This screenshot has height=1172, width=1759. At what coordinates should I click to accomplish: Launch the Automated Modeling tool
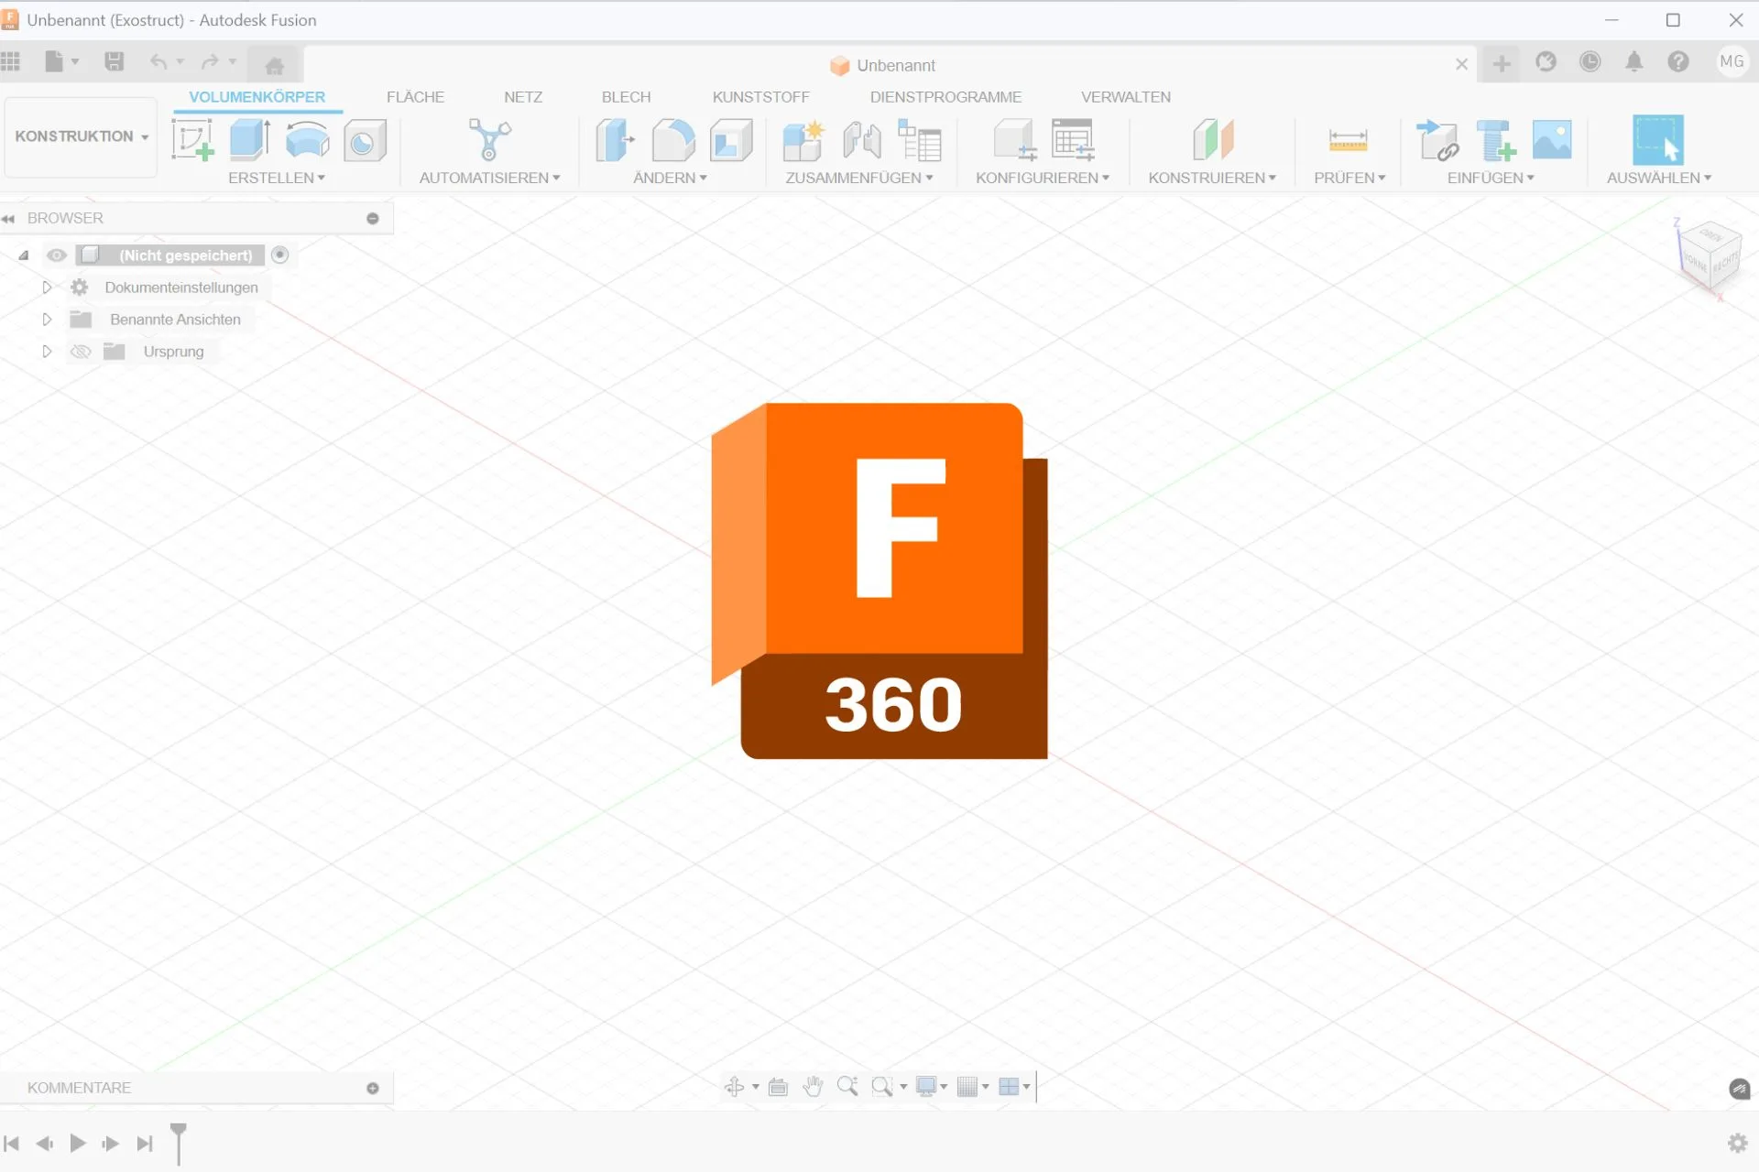coord(490,140)
